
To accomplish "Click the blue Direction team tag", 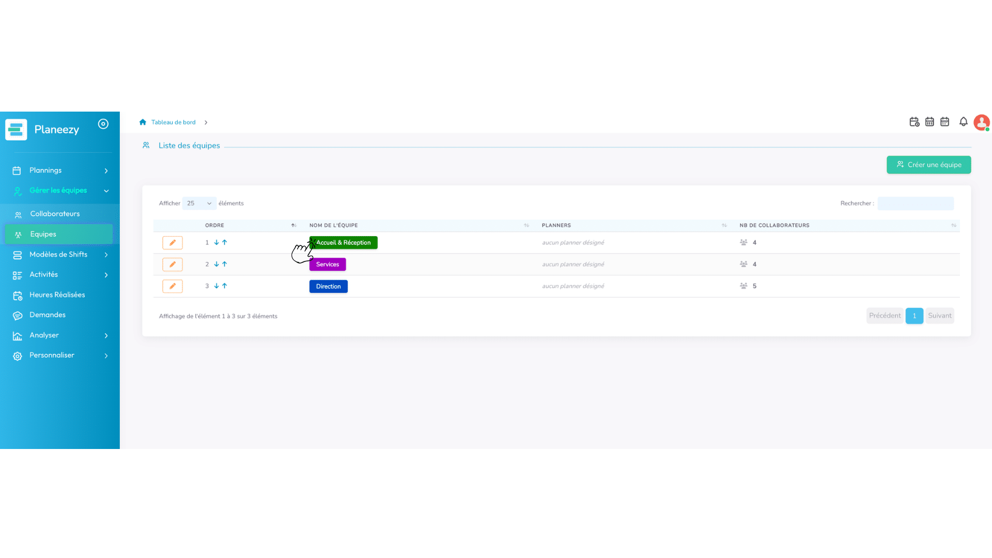I will [x=329, y=286].
